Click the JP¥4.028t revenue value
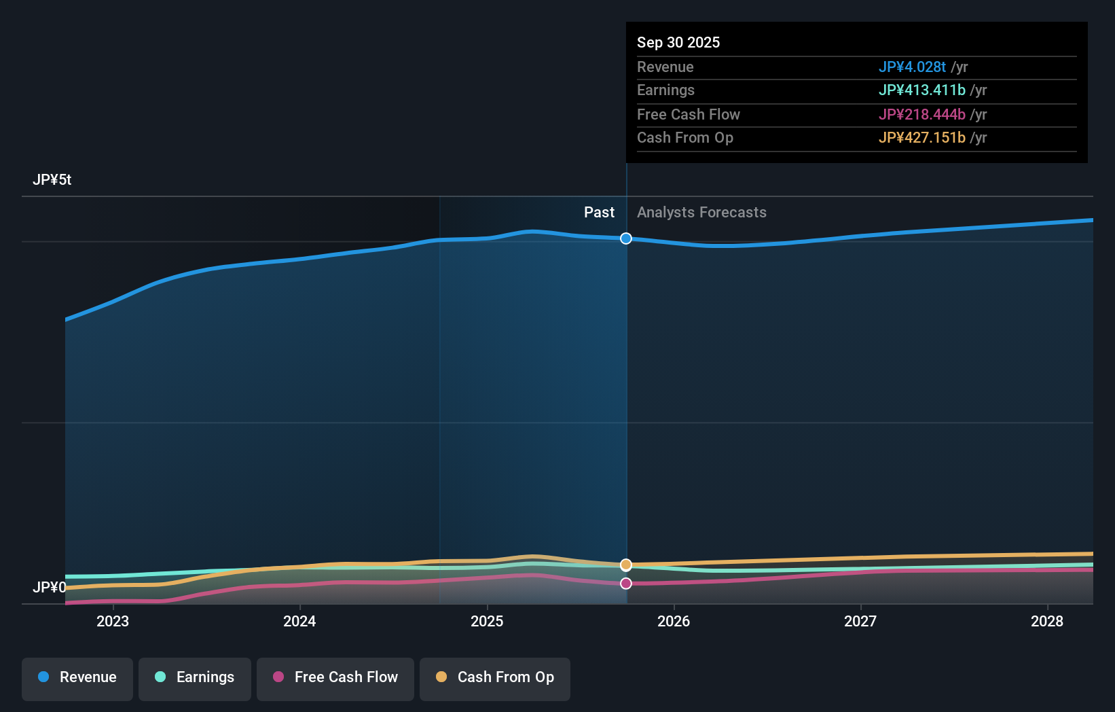 [x=913, y=67]
